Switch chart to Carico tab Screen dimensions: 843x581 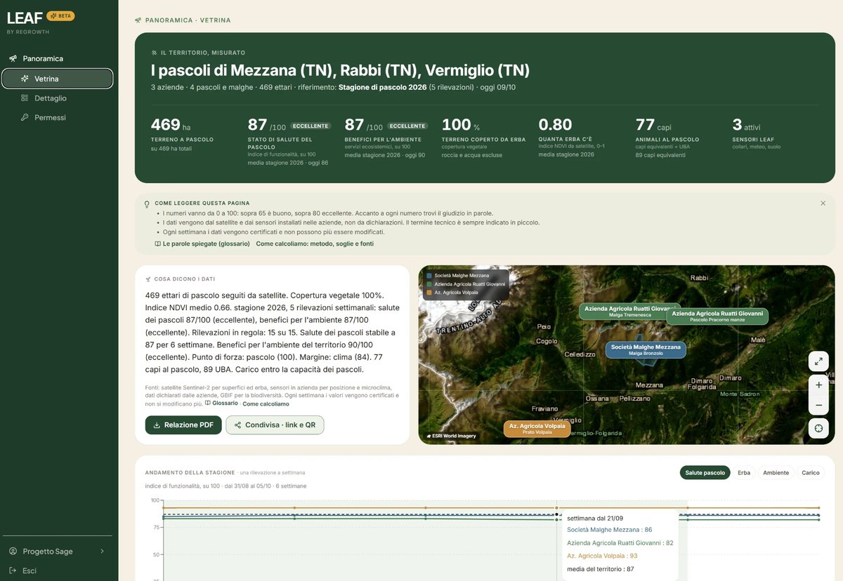point(811,472)
